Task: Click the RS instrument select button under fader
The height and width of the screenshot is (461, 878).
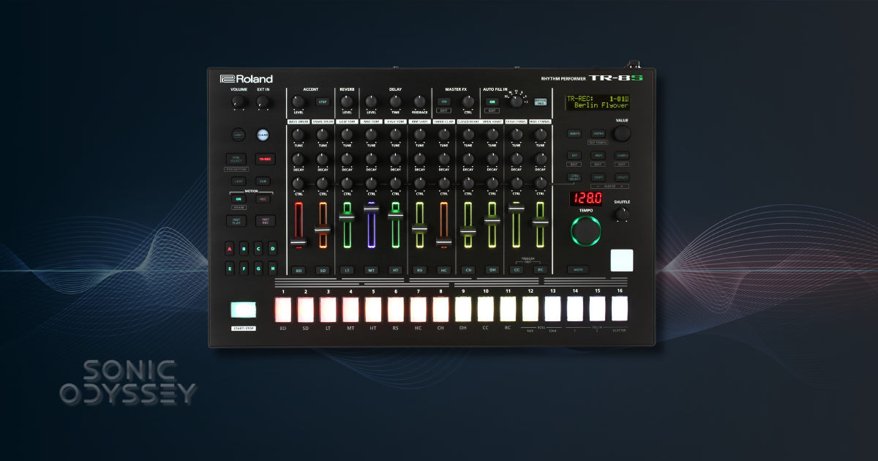Action: click(419, 270)
